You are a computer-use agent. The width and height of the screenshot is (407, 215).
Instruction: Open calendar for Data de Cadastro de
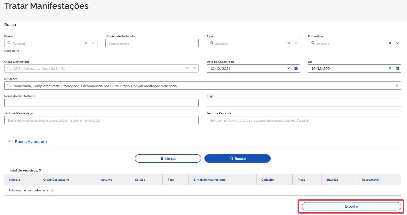(x=296, y=68)
